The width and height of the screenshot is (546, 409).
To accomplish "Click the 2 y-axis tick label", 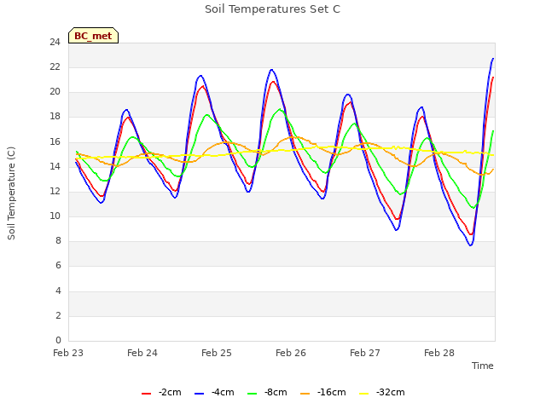I will tap(58, 316).
